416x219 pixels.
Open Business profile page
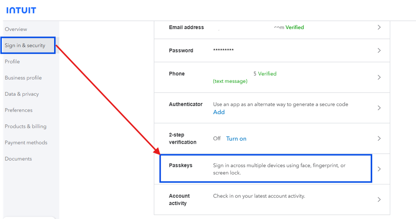[23, 78]
